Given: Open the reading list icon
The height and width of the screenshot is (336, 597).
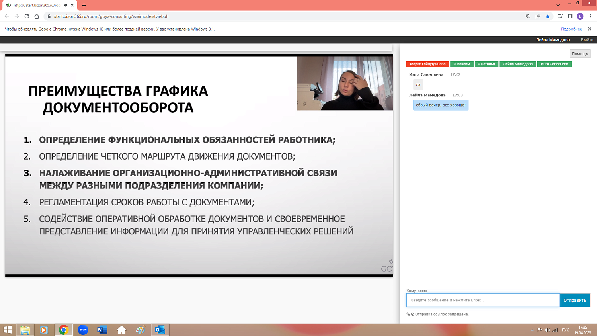Looking at the screenshot, I should [559, 17].
